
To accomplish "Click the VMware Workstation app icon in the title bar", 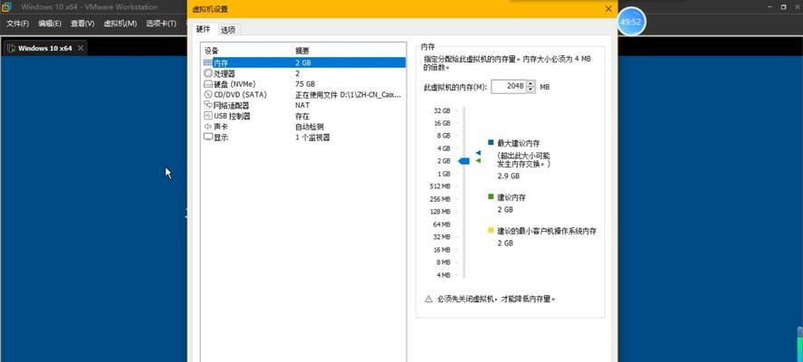I will tap(6, 7).
